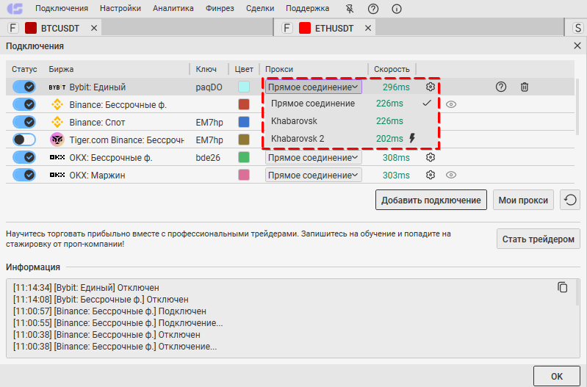The height and width of the screenshot is (387, 587).
Task: Click the Binance logo in Бессрочные ф. row
Action: 57,104
